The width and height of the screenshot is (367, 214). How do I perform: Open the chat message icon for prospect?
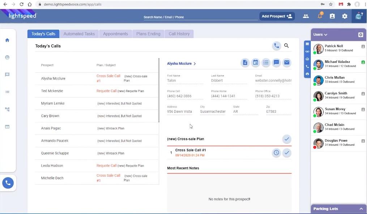coord(276,63)
